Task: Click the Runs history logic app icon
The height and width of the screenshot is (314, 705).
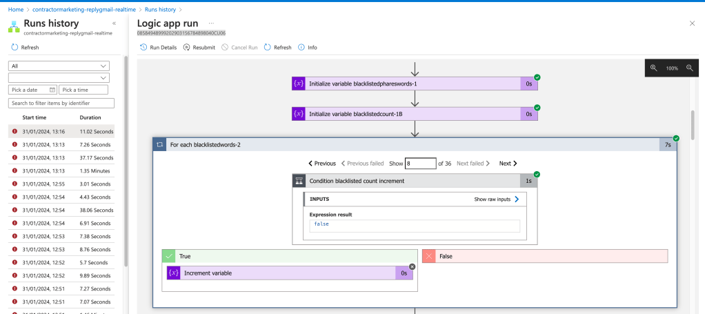Action: click(14, 27)
